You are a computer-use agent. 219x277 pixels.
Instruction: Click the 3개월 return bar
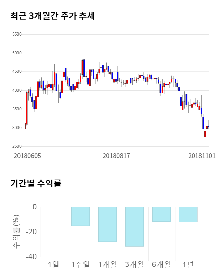coord(134,227)
